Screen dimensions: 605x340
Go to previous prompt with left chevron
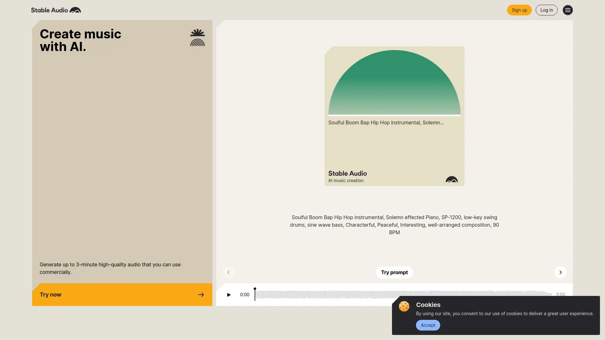point(228,272)
